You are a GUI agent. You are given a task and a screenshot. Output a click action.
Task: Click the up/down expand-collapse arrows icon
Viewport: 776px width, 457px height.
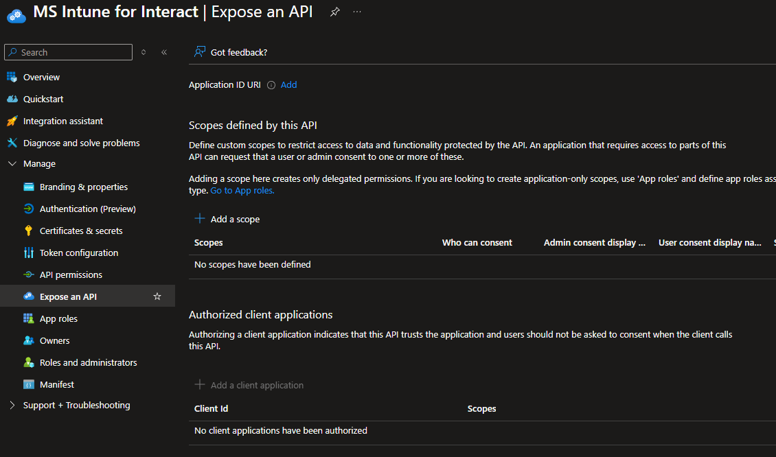(x=144, y=52)
